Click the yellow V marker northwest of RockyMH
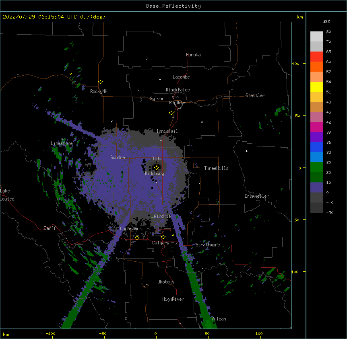The width and height of the screenshot is (347, 339). pos(70,74)
